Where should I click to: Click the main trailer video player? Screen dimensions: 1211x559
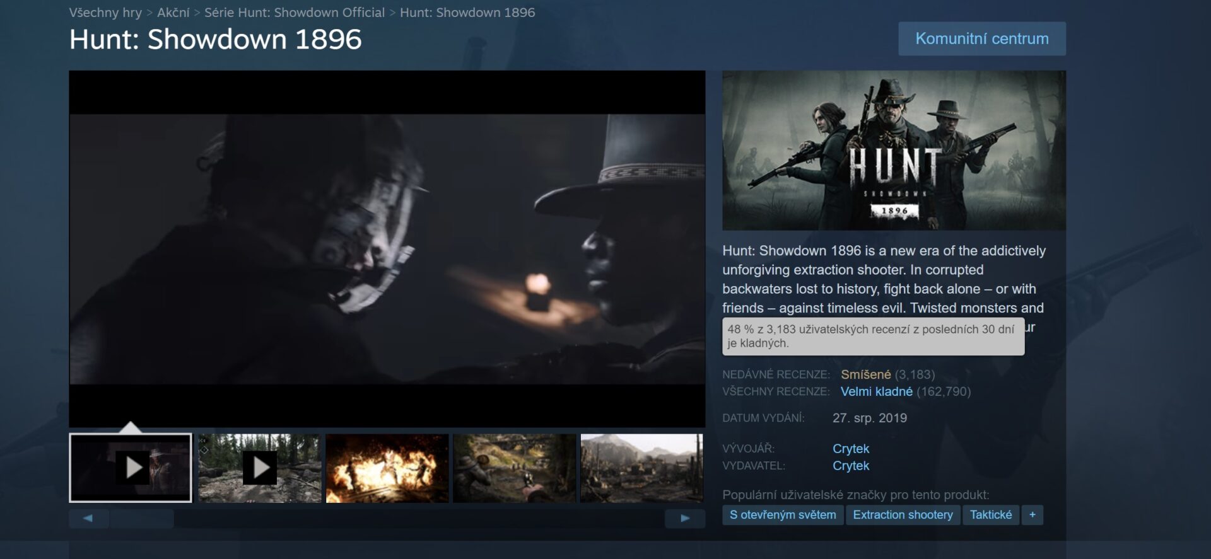point(387,249)
